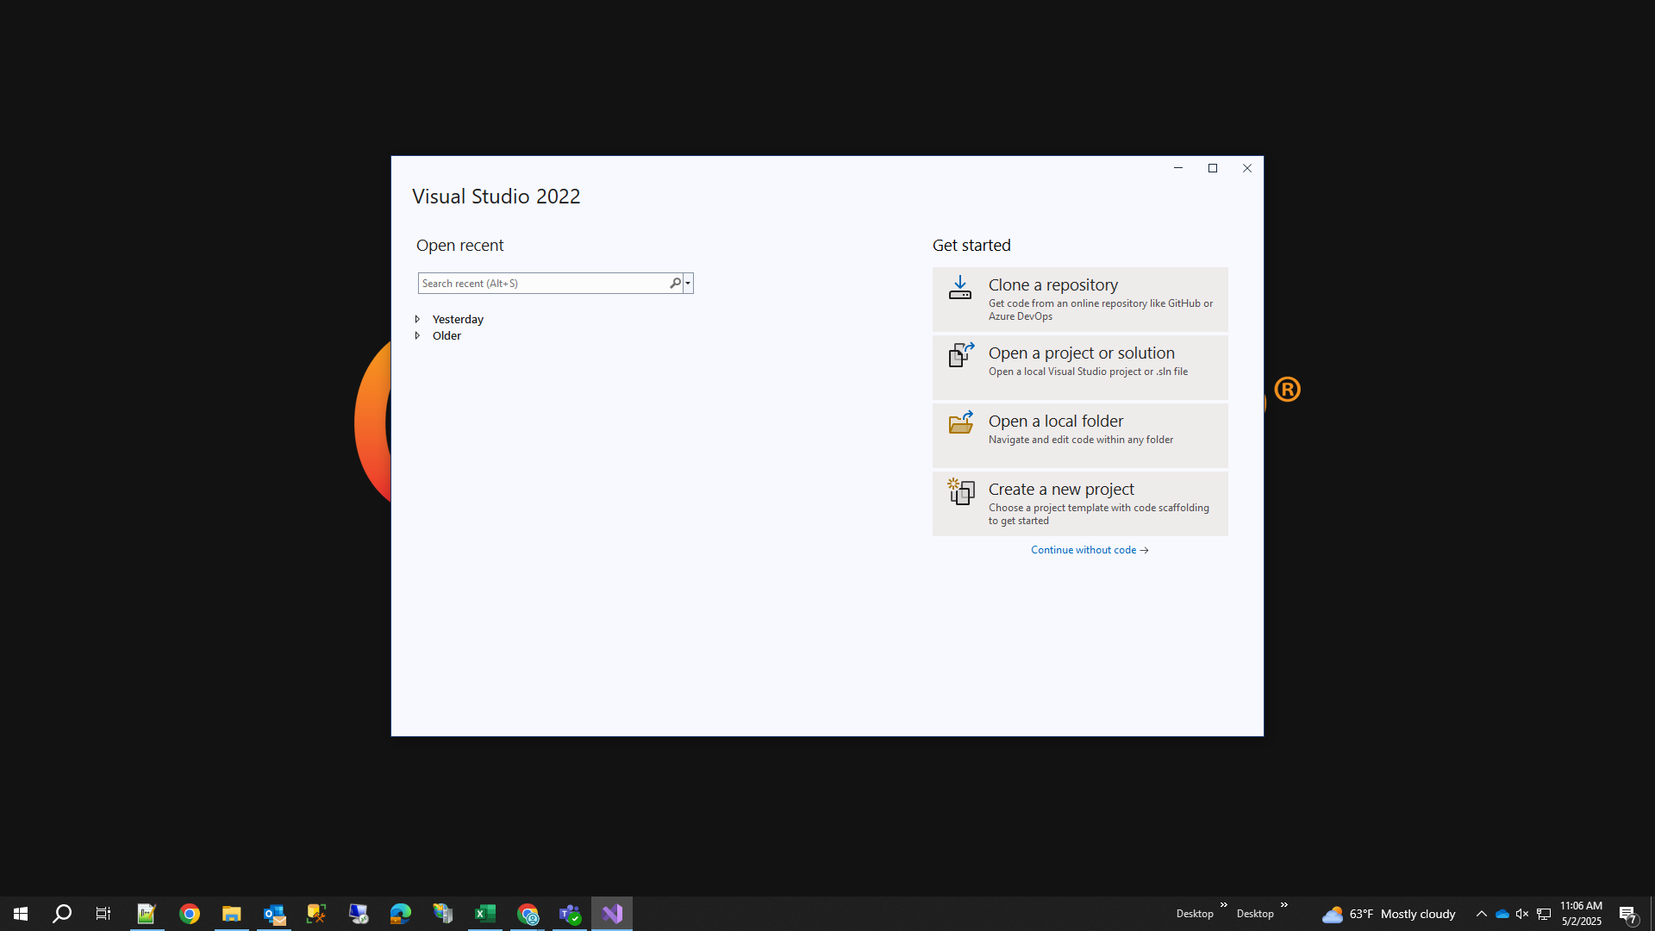This screenshot has width=1655, height=931.
Task: Expand the Older recent group
Action: [x=418, y=335]
